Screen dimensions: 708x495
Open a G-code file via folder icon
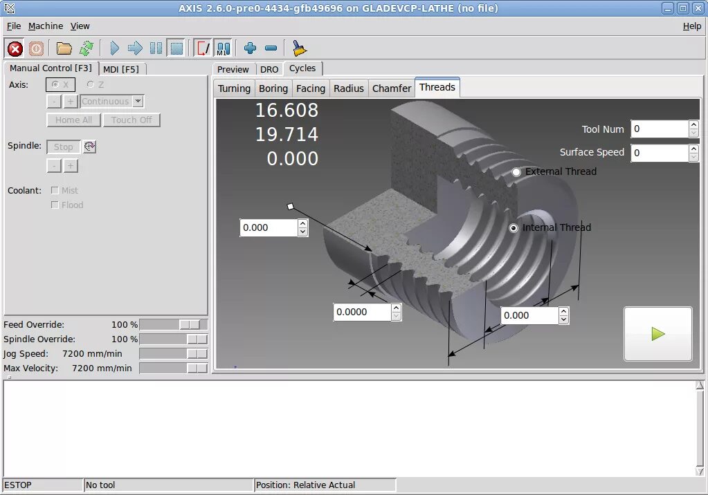[64, 48]
